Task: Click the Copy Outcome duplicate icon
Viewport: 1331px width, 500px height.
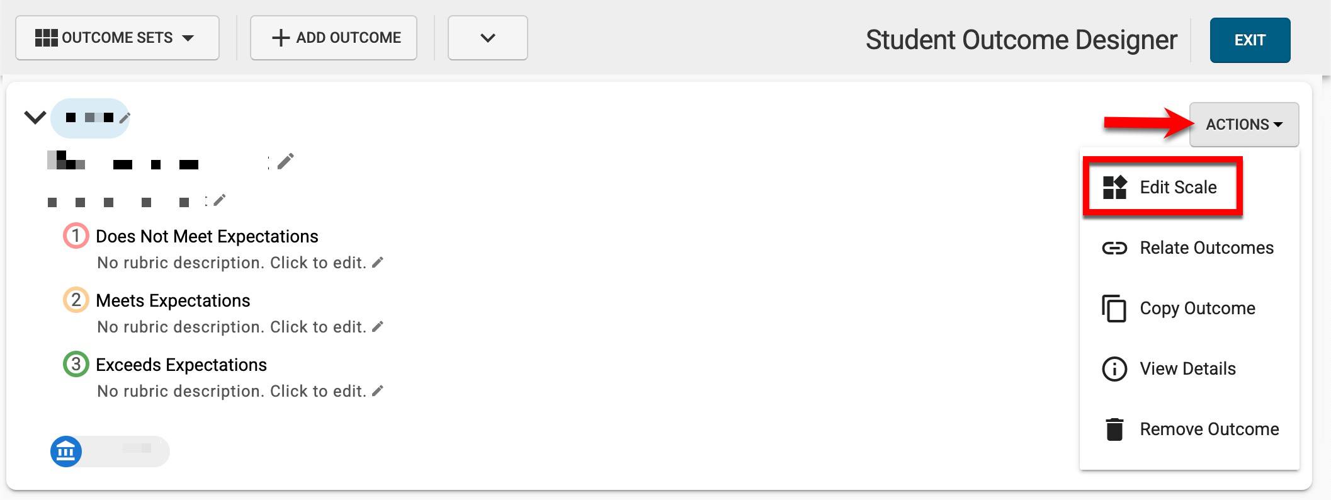Action: click(1114, 309)
